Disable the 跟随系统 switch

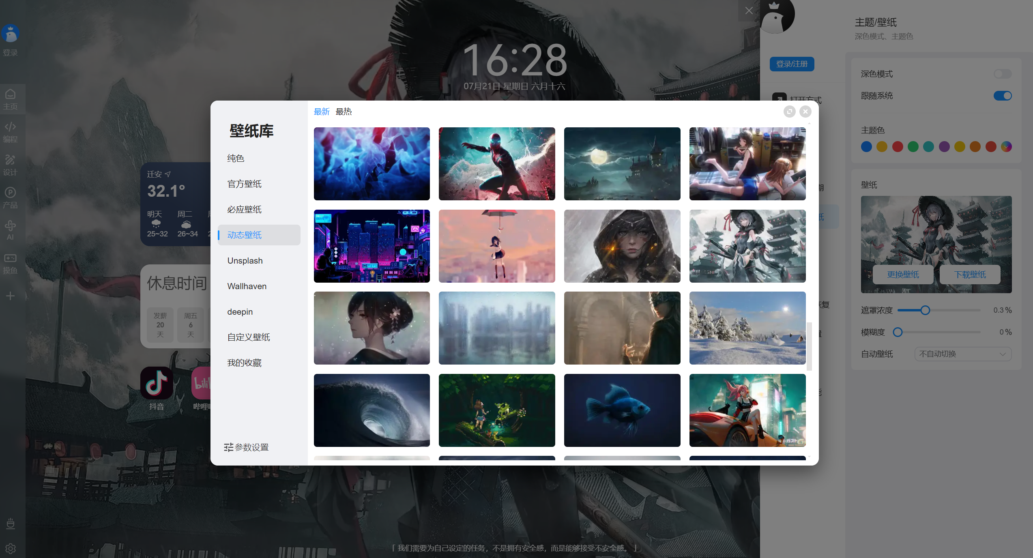click(x=1002, y=96)
